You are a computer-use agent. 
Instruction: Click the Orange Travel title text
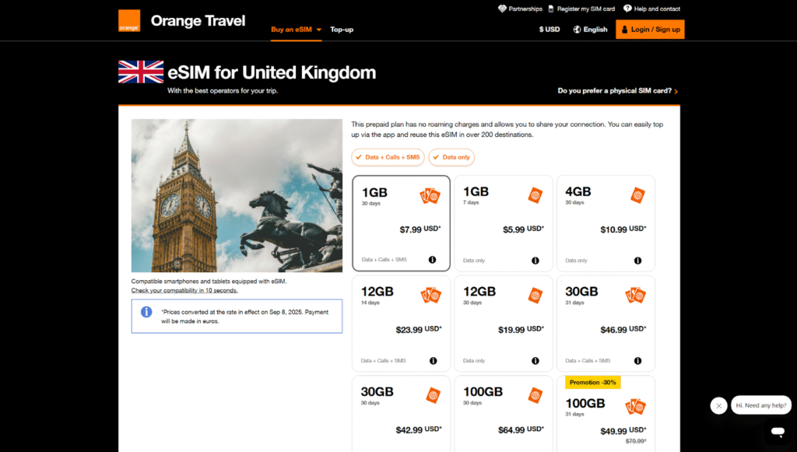click(x=198, y=21)
